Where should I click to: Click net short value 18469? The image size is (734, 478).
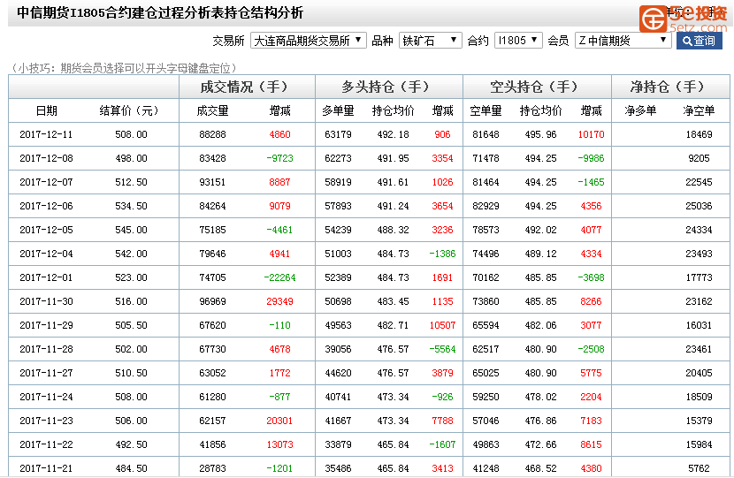pyautogui.click(x=699, y=134)
